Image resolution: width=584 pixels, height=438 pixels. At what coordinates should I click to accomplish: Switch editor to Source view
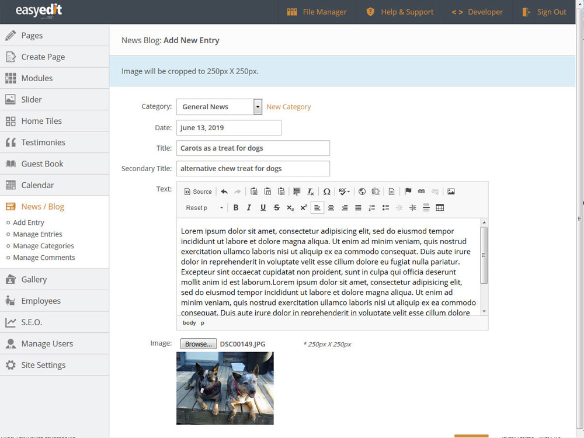tap(198, 192)
